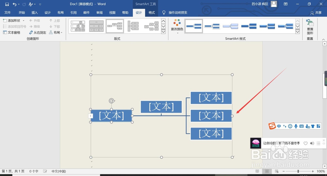Click 添加形状 button

point(12,21)
